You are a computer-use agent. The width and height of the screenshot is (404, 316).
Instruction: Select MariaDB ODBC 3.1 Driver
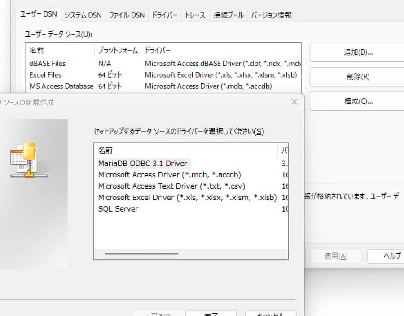143,163
